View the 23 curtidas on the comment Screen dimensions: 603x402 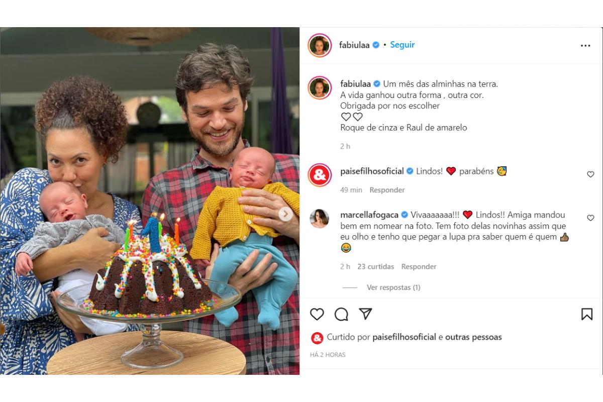[x=375, y=267]
